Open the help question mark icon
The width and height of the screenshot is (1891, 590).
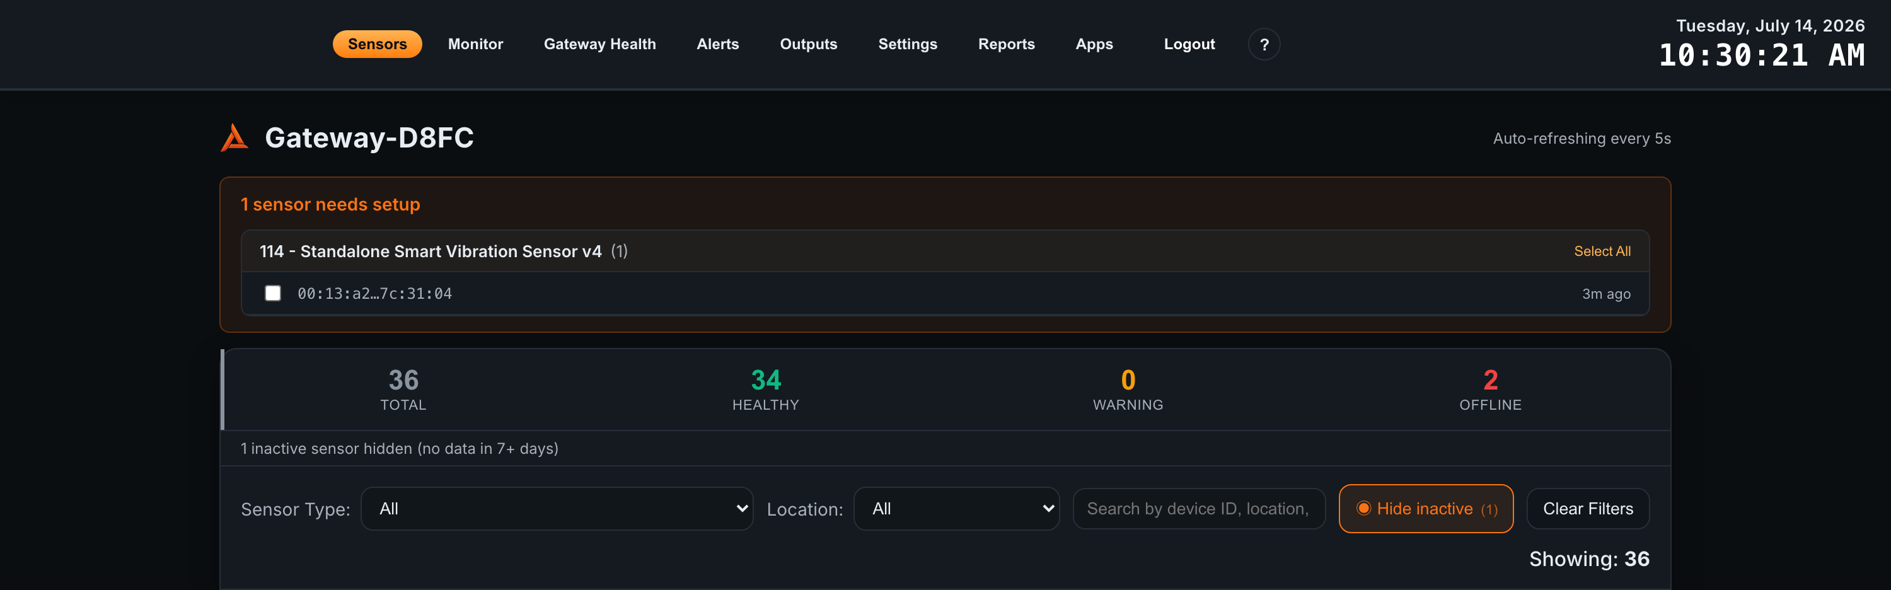coord(1263,44)
